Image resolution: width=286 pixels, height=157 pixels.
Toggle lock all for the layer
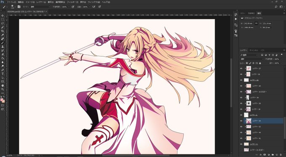260,63
